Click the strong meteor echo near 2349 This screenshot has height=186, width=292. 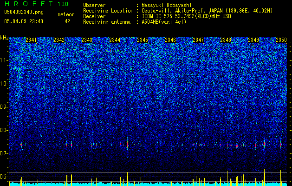click(x=264, y=144)
